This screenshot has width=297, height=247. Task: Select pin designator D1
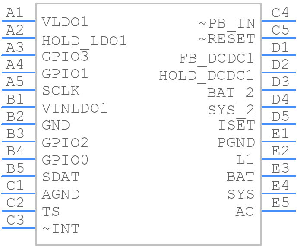click(x=280, y=47)
